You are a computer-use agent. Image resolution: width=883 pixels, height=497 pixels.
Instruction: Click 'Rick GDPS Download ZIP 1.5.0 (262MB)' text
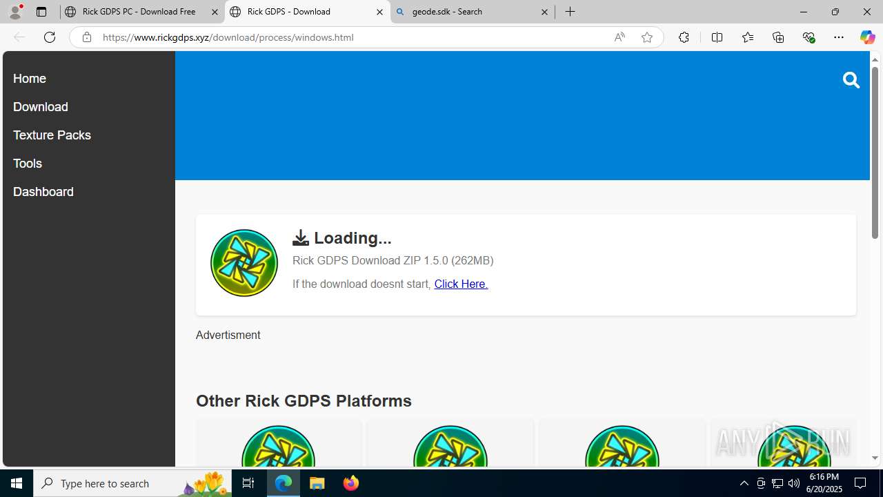click(x=393, y=260)
